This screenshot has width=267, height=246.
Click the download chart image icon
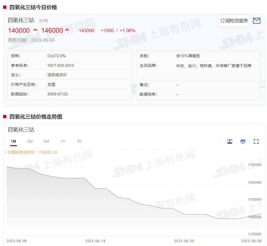[x=230, y=141]
